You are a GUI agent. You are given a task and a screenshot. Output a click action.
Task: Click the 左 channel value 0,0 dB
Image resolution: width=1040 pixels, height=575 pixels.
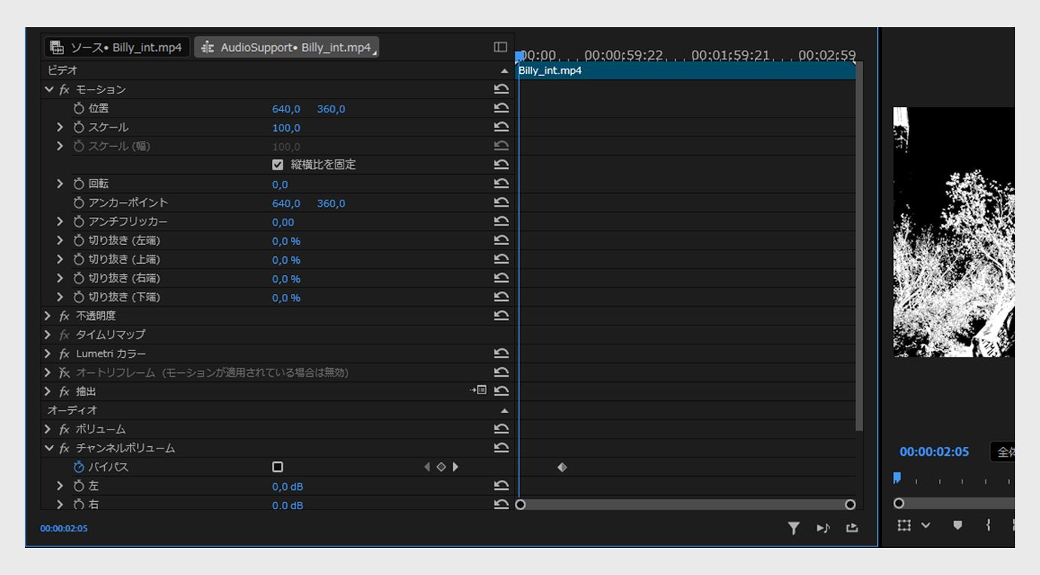[288, 487]
